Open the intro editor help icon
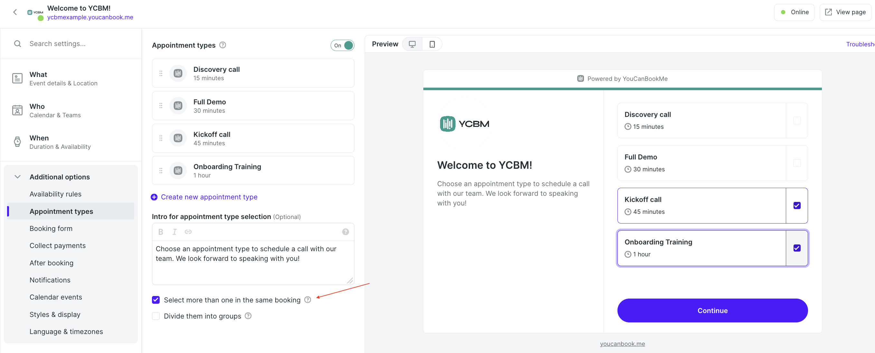875x353 pixels. (345, 232)
